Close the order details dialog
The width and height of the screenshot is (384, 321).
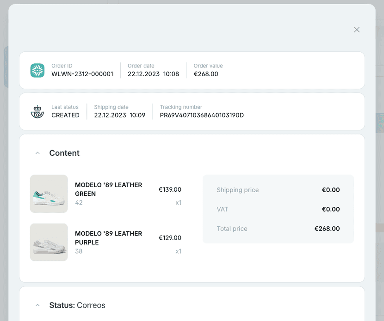tap(357, 30)
